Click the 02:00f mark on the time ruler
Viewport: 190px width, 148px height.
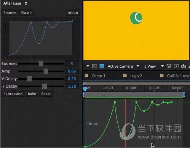pos(177,88)
